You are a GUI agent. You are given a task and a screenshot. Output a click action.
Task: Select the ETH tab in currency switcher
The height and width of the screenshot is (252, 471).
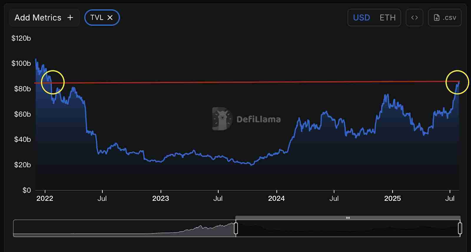[x=387, y=18]
